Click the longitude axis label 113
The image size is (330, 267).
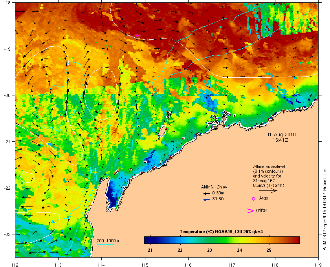click(58, 265)
